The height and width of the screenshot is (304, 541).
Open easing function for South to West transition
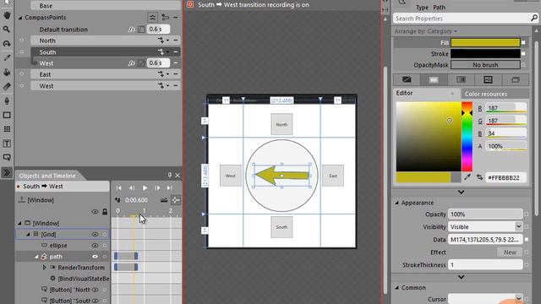click(141, 63)
